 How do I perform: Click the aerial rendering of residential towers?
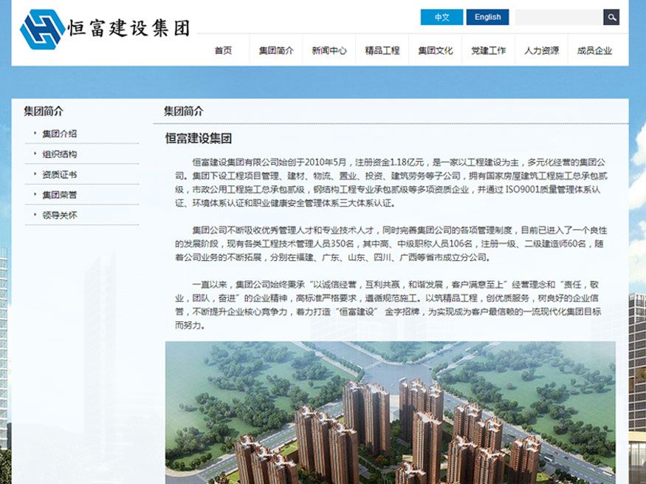click(x=390, y=412)
